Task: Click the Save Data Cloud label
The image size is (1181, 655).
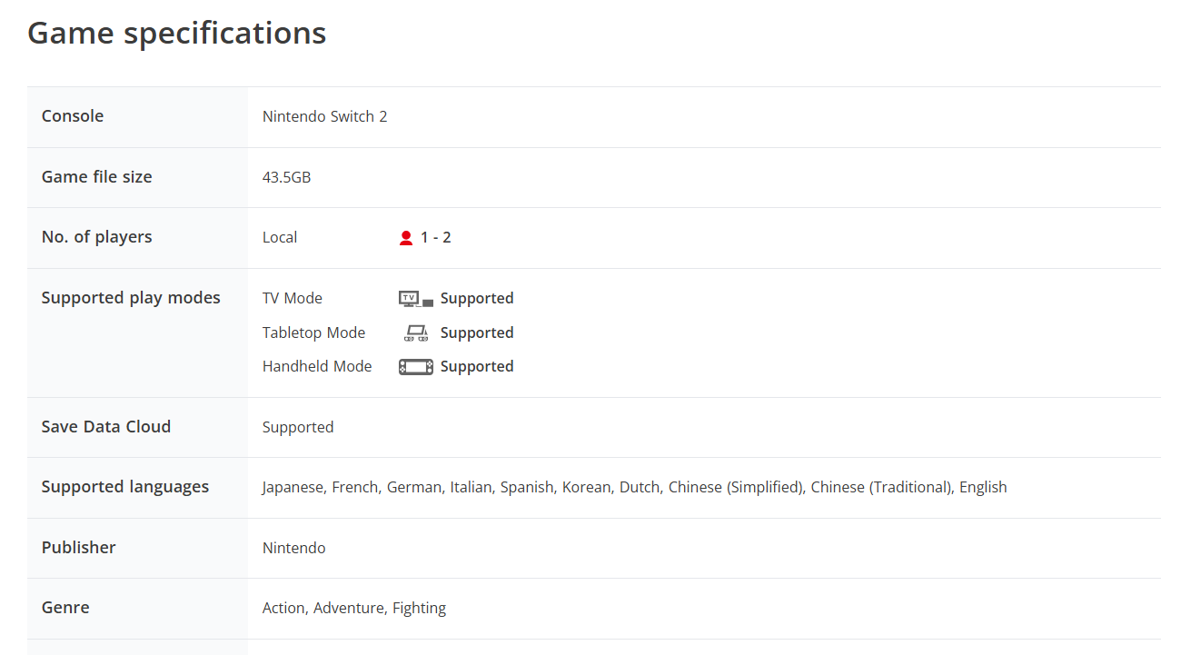Action: point(106,427)
